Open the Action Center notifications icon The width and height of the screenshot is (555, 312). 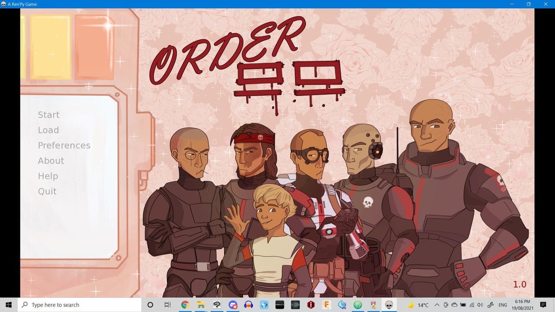click(543, 305)
